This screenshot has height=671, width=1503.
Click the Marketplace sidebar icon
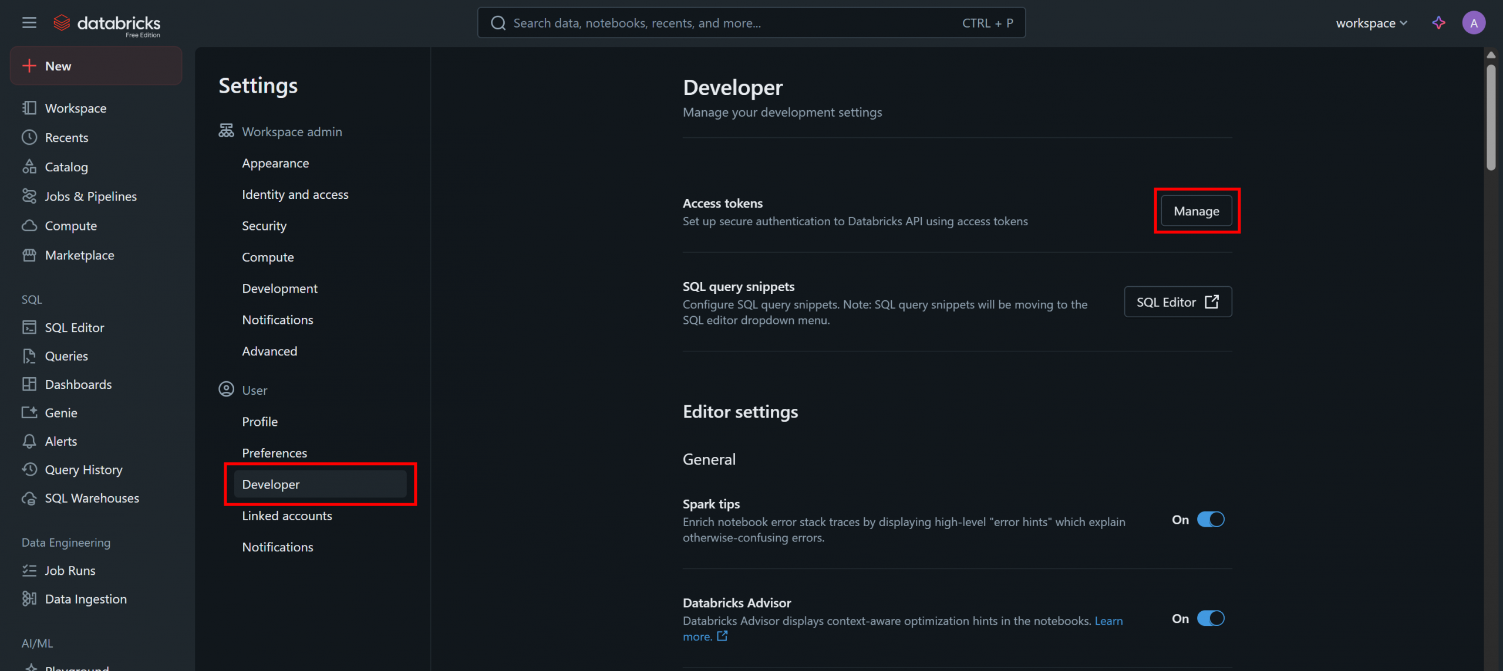tap(30, 255)
